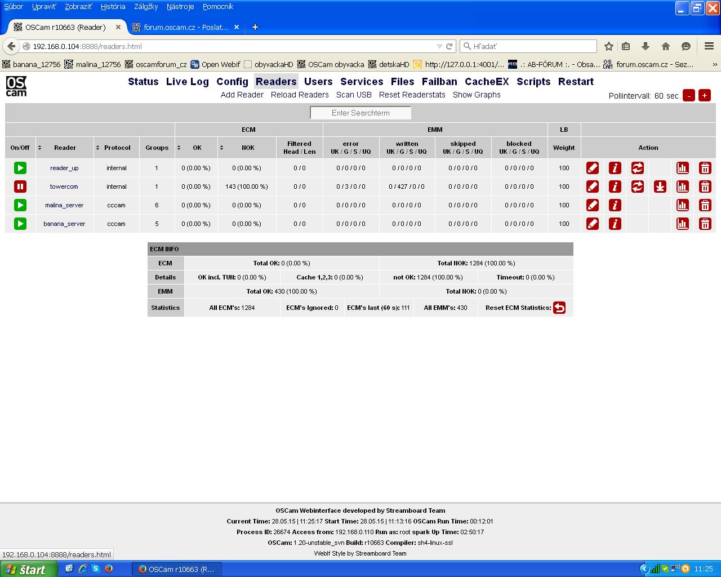This screenshot has height=577, width=721.
Task: Delete the banana_server reader
Action: click(705, 224)
